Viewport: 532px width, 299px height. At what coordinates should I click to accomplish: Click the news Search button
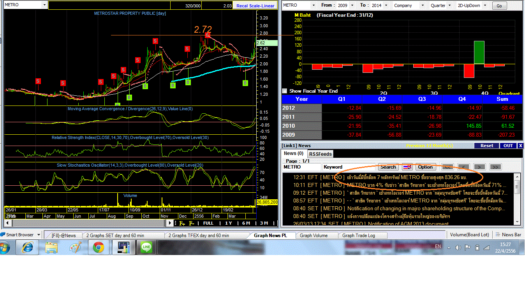click(x=388, y=167)
